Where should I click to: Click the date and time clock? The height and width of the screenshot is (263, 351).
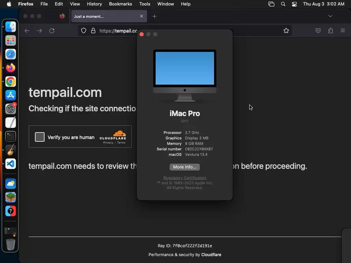pyautogui.click(x=324, y=4)
